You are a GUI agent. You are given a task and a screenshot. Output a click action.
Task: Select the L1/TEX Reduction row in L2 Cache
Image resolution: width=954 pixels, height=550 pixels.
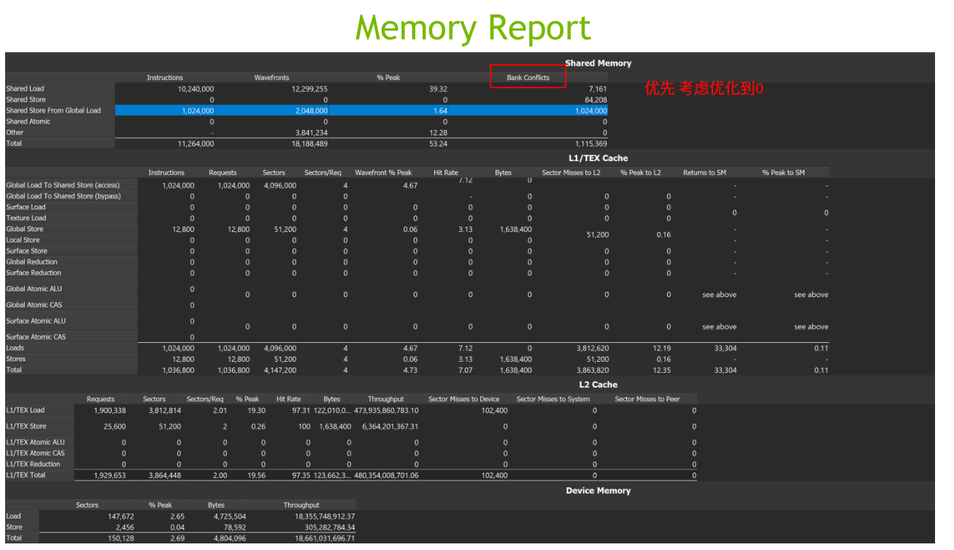pyautogui.click(x=33, y=464)
